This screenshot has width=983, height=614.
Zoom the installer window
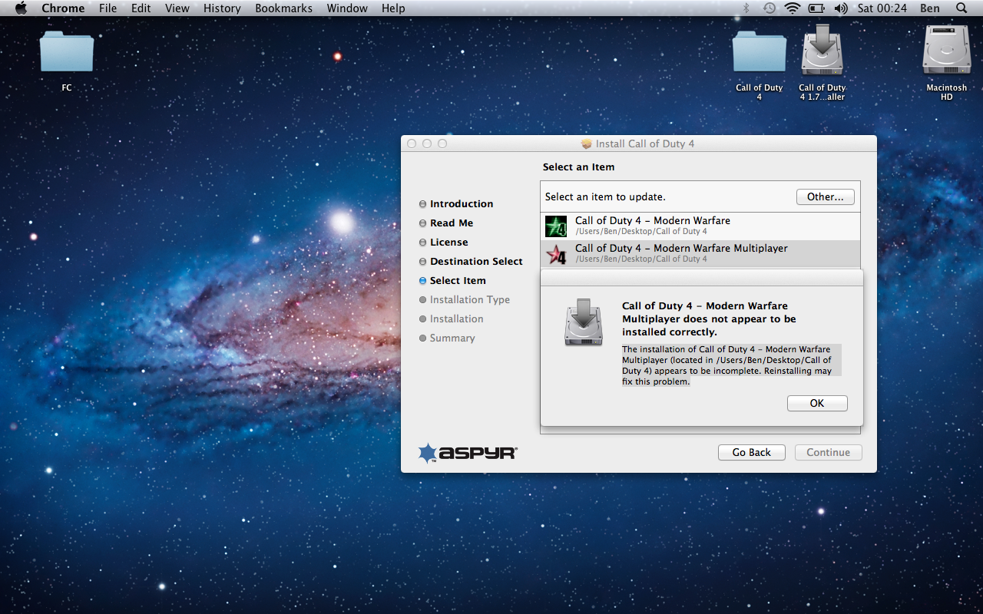tap(442, 144)
